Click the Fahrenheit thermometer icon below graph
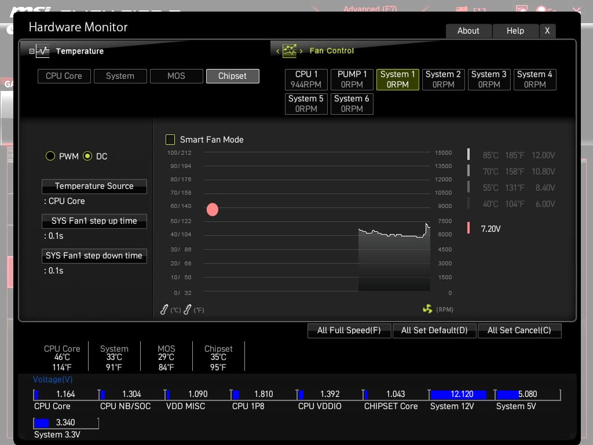 coord(187,310)
